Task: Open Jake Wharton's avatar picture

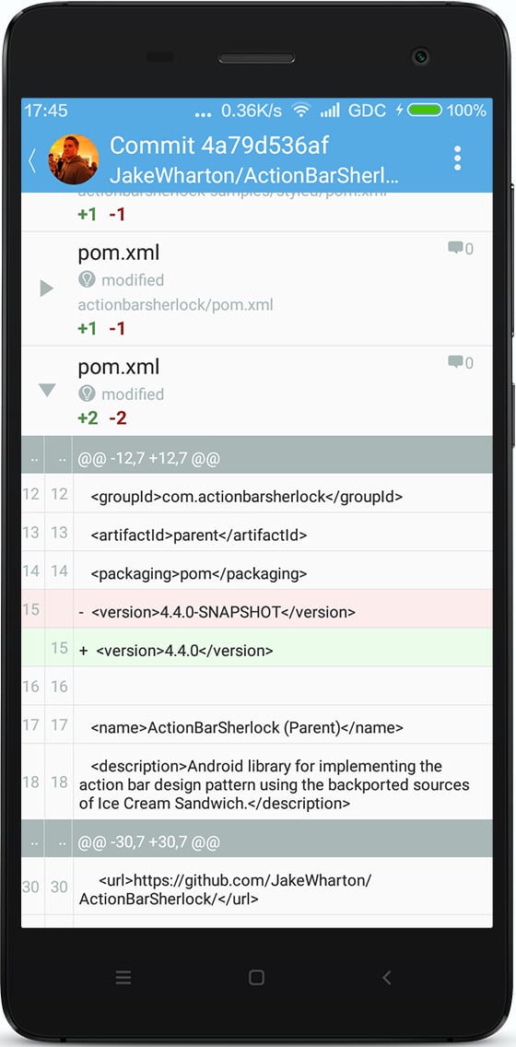Action: point(73,159)
